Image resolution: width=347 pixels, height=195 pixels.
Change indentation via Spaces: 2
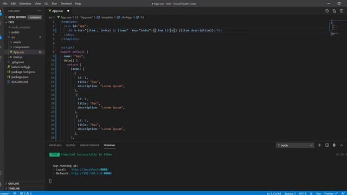(290, 193)
